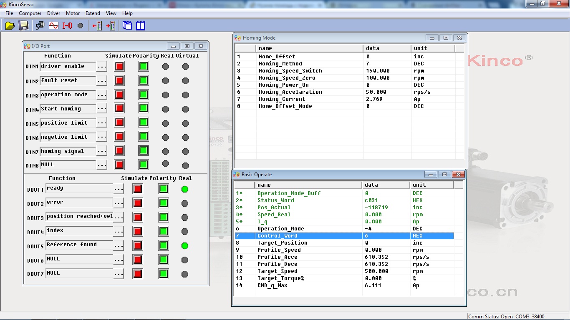This screenshot has height=320, width=570.
Task: Open the Motor menu
Action: click(73, 13)
